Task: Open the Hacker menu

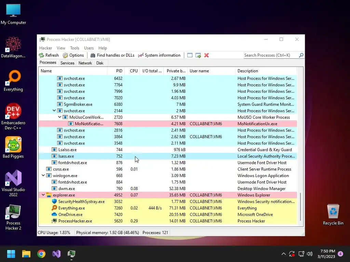Action: [x=45, y=48]
